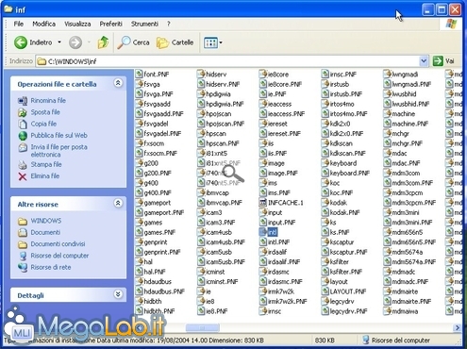
Task: Select the highlighted intl file icon
Action: pyautogui.click(x=263, y=232)
